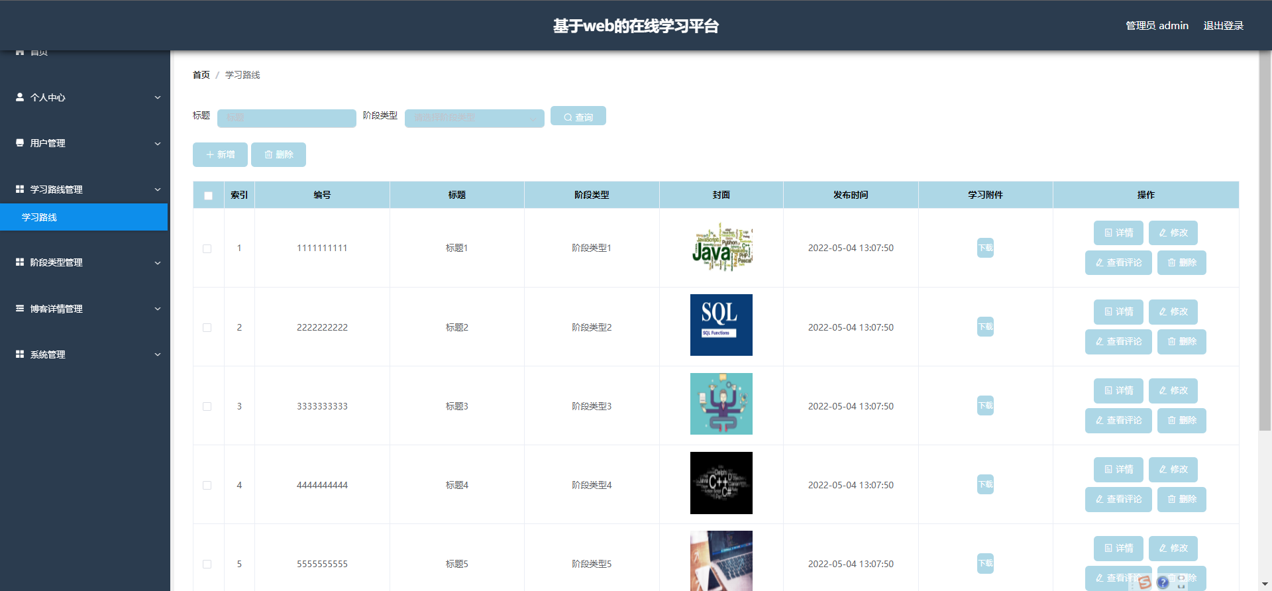The image size is (1272, 591).
Task: Expand the 系统管理 menu chevron
Action: coord(158,354)
